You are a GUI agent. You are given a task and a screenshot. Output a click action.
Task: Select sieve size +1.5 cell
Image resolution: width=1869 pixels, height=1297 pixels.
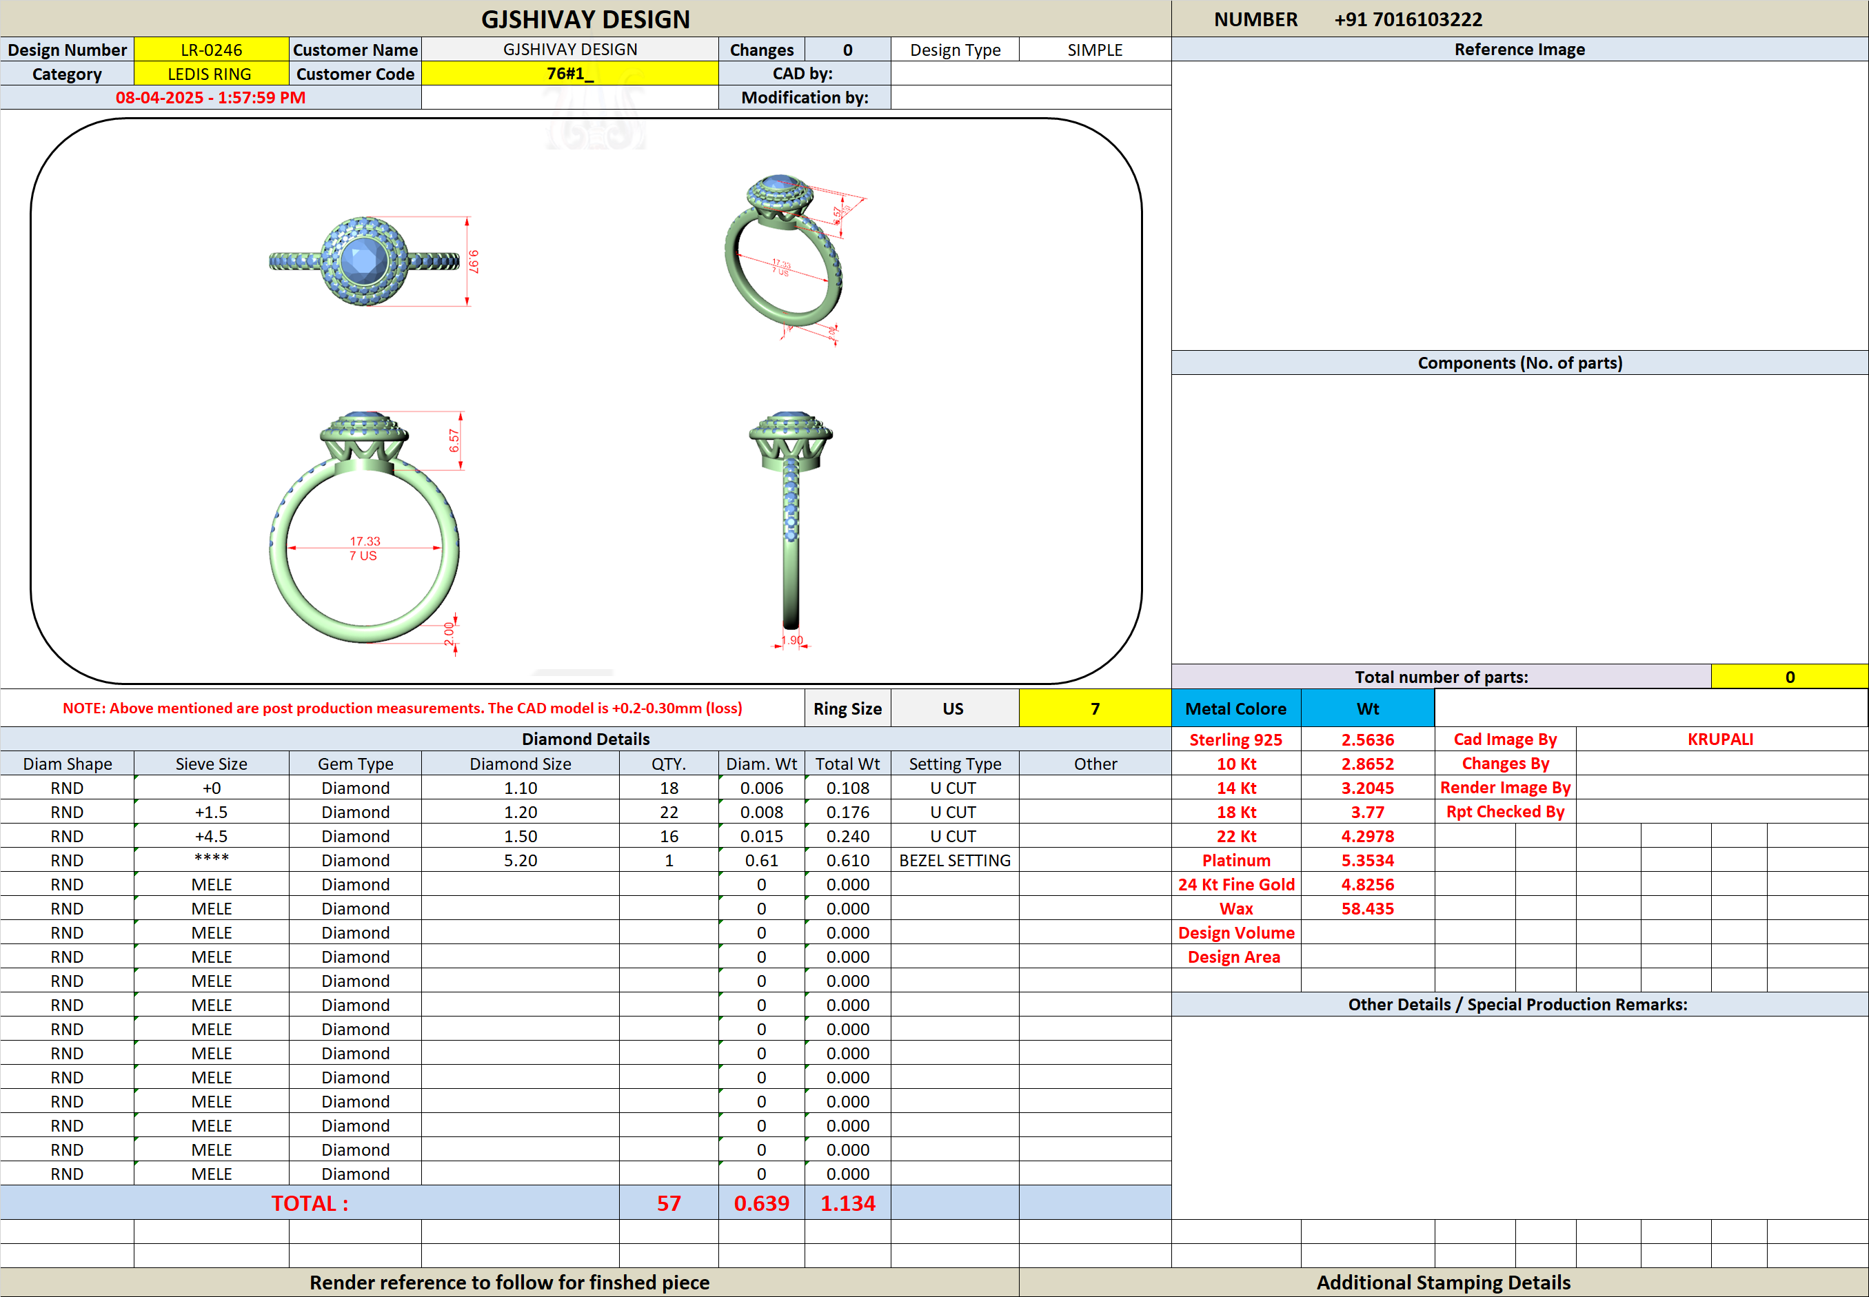212,812
